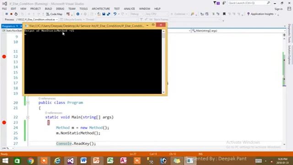This screenshot has width=293, height=165.
Task: Open Access from the taskbar
Action: tap(124, 161)
